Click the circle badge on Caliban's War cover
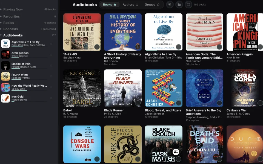This screenshot has width=263, height=164. (x=260, y=103)
